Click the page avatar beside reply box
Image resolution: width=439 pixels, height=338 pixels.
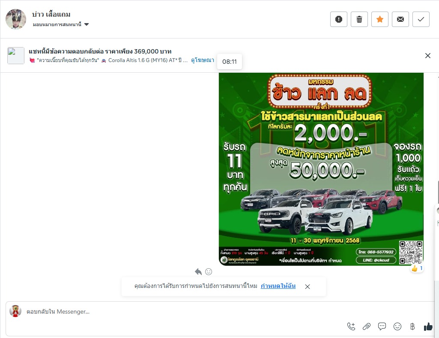(15, 311)
